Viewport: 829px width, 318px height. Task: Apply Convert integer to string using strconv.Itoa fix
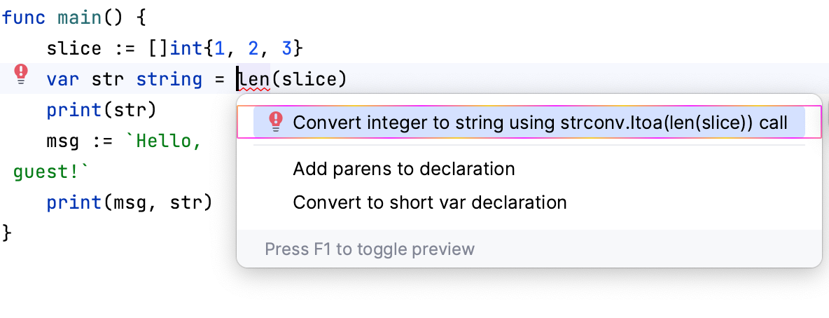[x=540, y=123]
